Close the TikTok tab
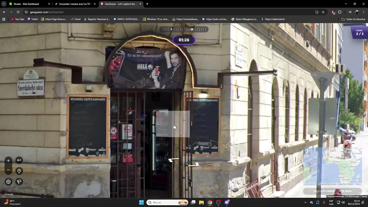Image resolution: width=368 pixels, height=207 pixels. (95, 4)
